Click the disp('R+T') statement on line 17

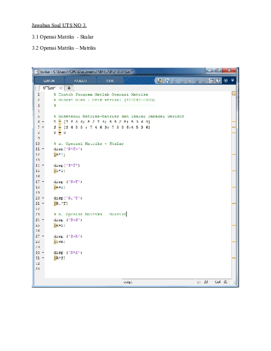68,182
